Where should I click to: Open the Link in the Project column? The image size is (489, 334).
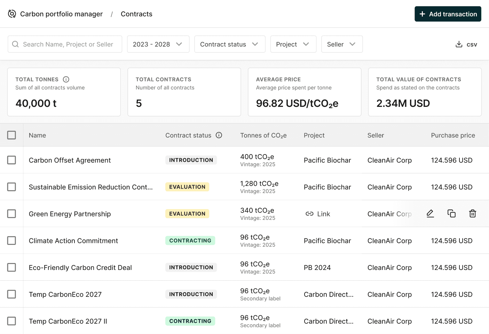point(318,214)
